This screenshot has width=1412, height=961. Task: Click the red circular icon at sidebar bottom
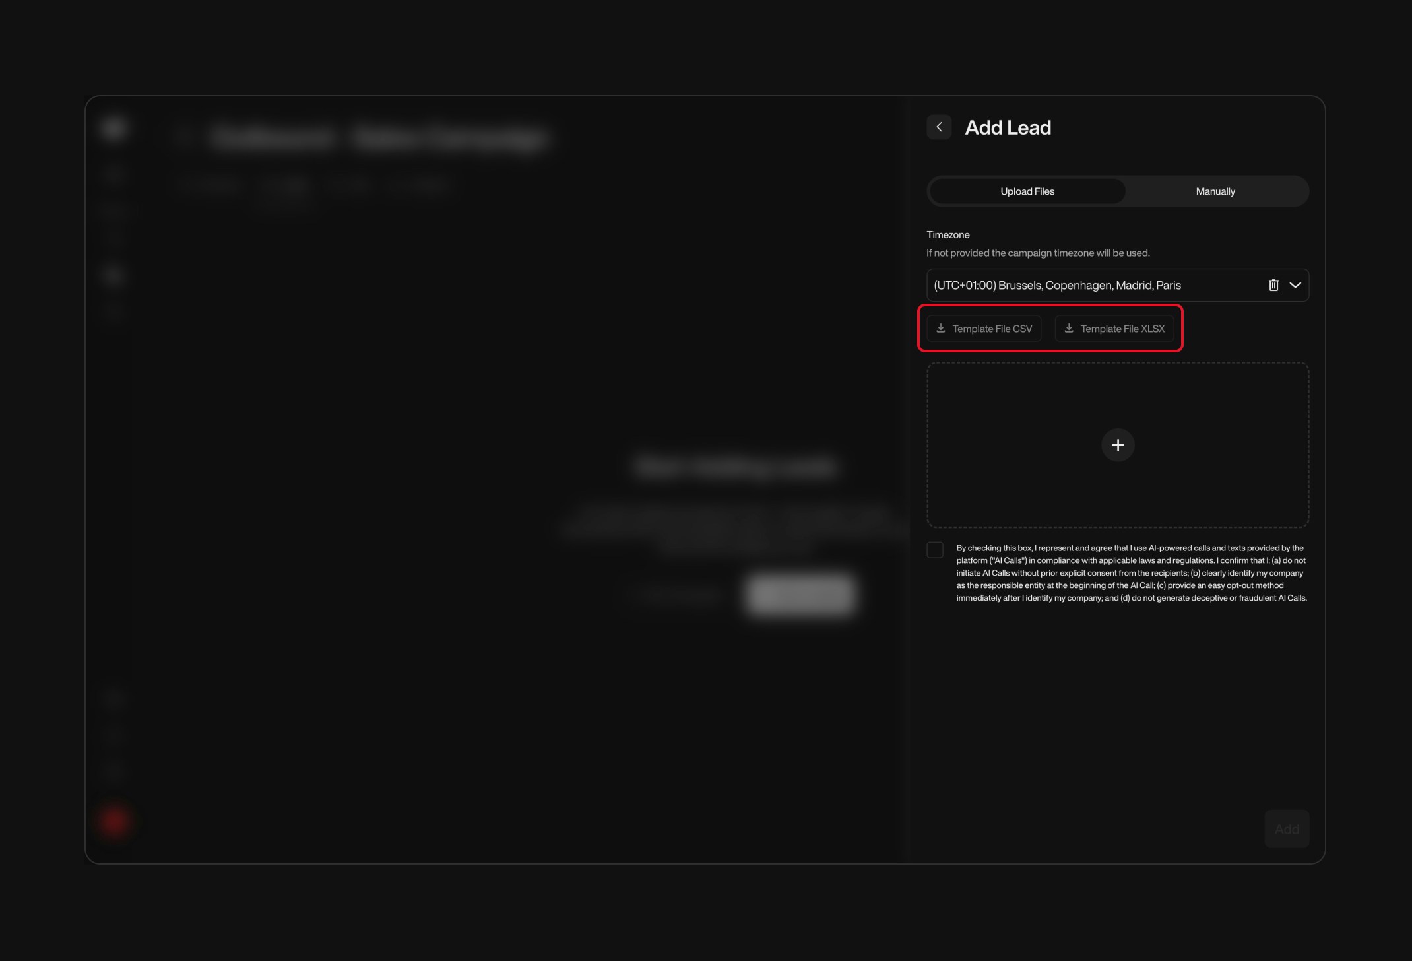coord(113,820)
